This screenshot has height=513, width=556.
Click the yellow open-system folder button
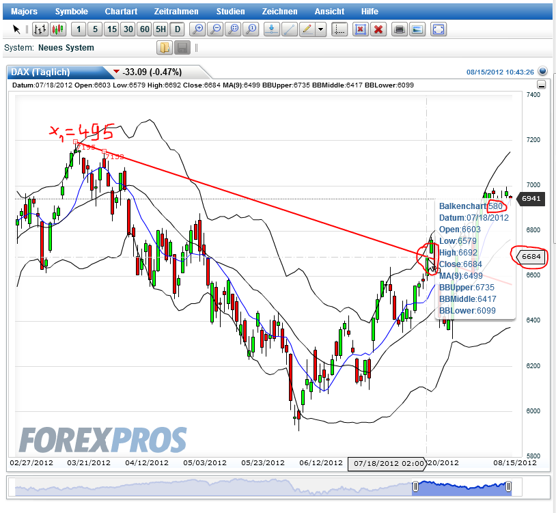pyautogui.click(x=165, y=47)
